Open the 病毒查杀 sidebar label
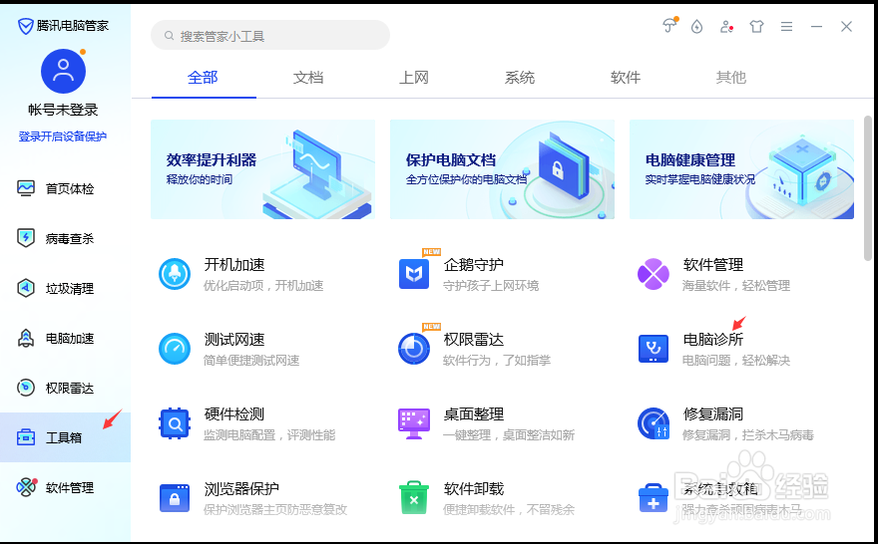Screen dimensions: 878x544 click(x=70, y=239)
